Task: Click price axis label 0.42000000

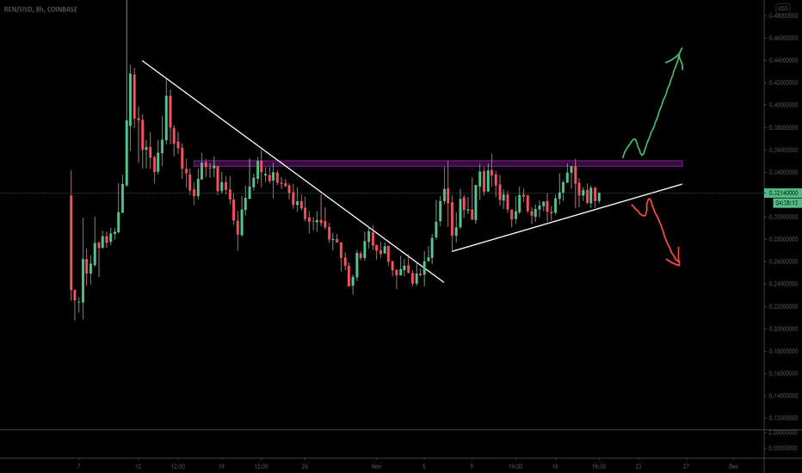Action: coord(783,83)
